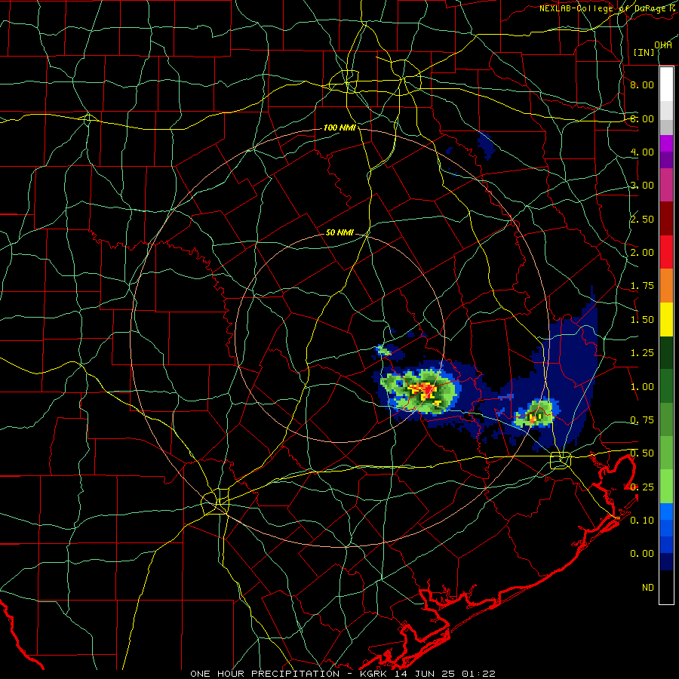Select the darkest green swatch by 1.25
Viewport: 679px width, 679px height.
pos(666,352)
